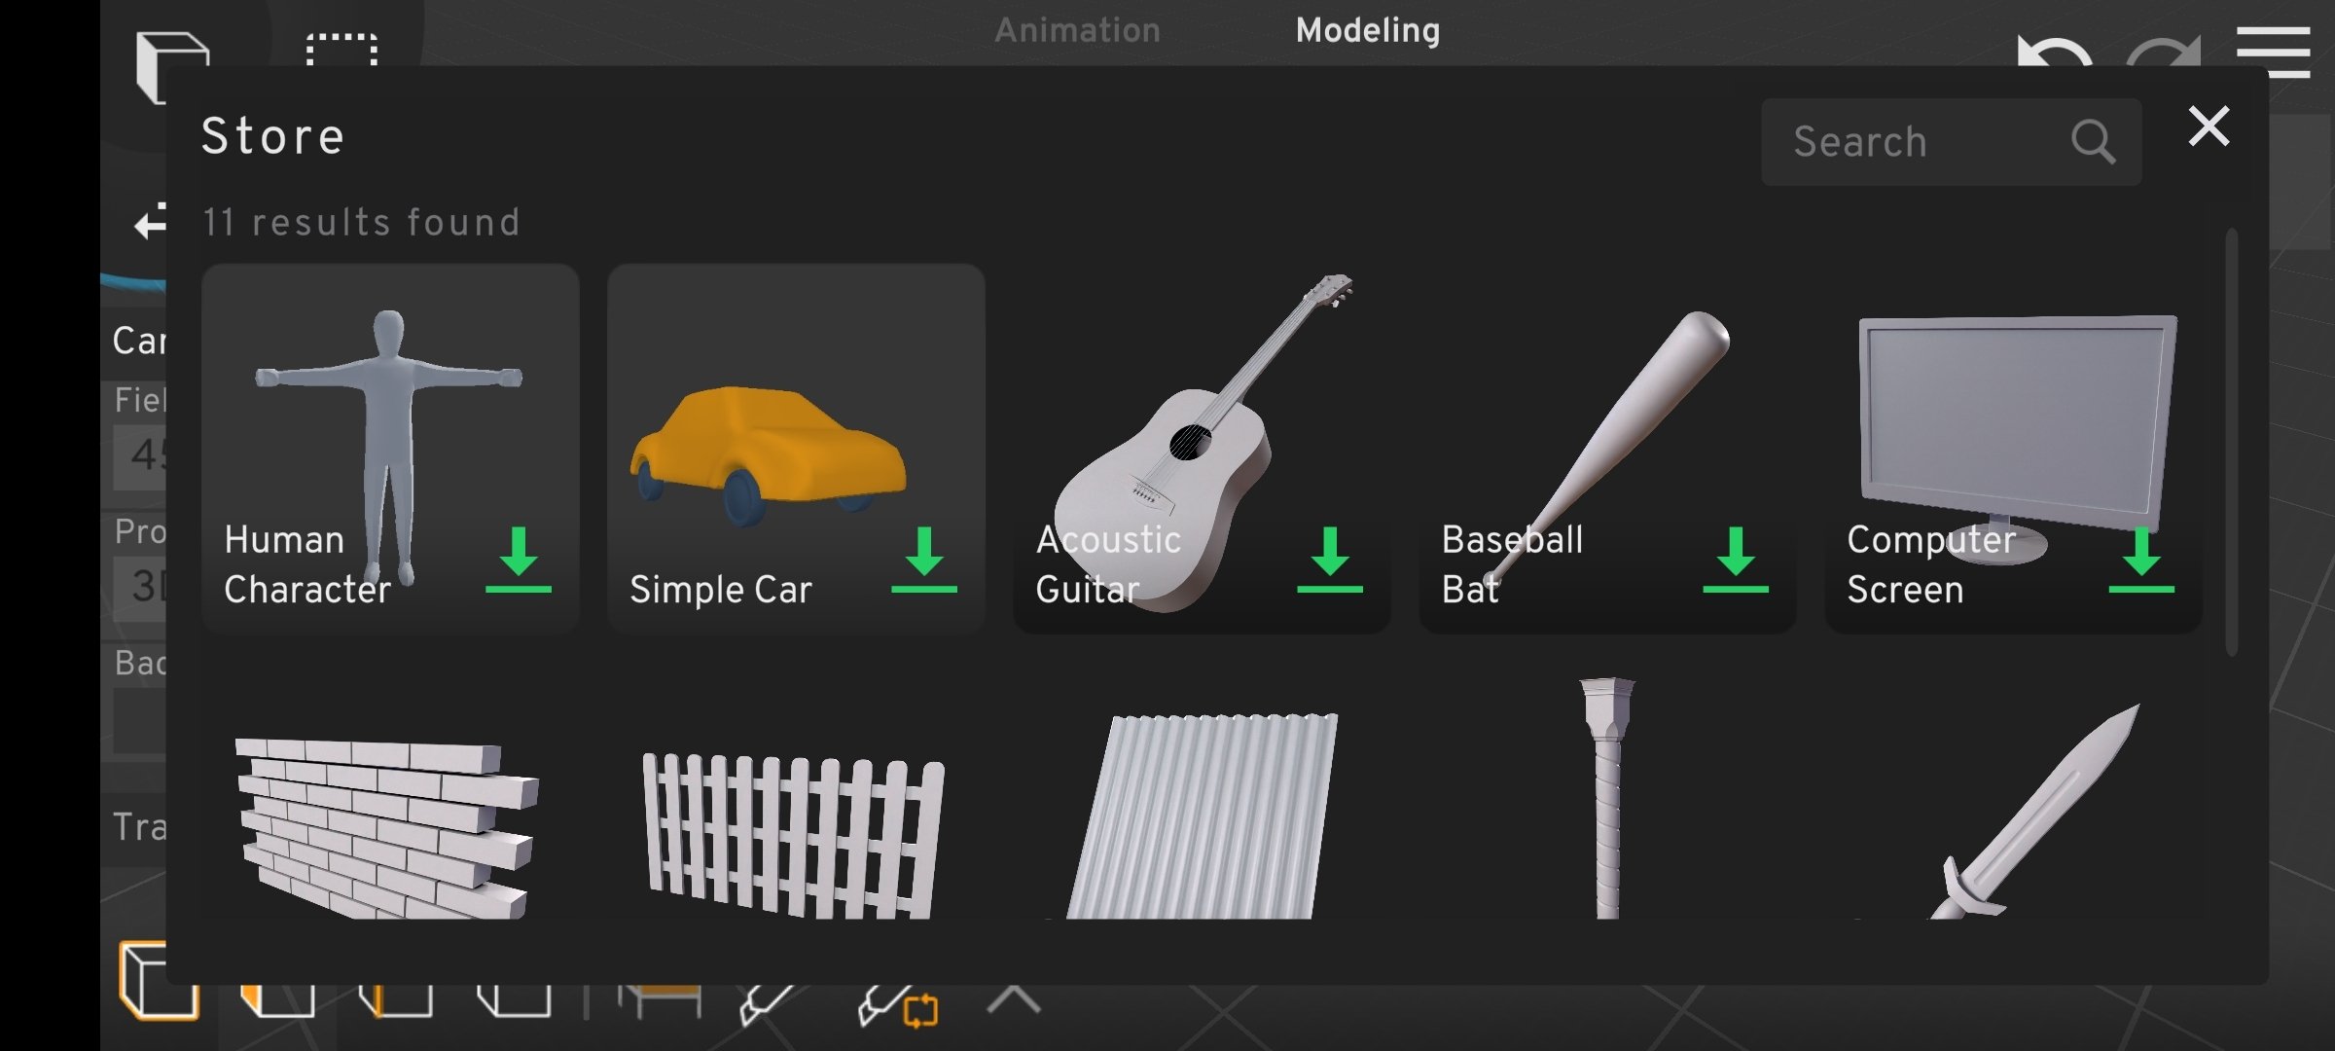Switch to the Modeling tab
Screen dimensions: 2335x1051
1367,30
